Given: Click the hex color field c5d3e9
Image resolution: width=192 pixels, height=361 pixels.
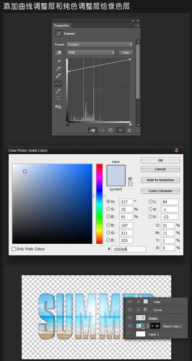Looking at the screenshot, I should [x=129, y=249].
